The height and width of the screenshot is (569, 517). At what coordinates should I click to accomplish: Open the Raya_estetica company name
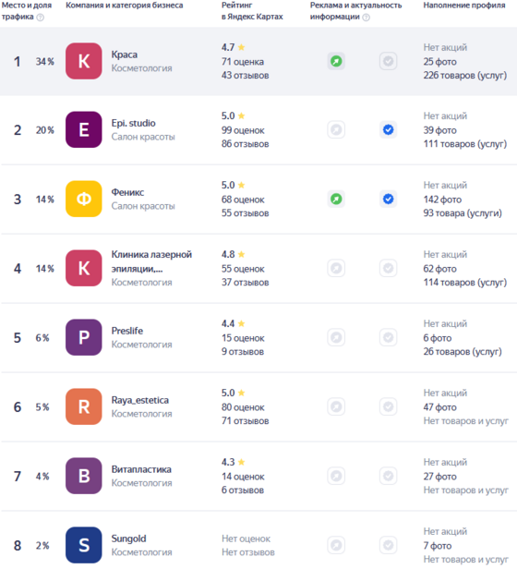pos(139,400)
